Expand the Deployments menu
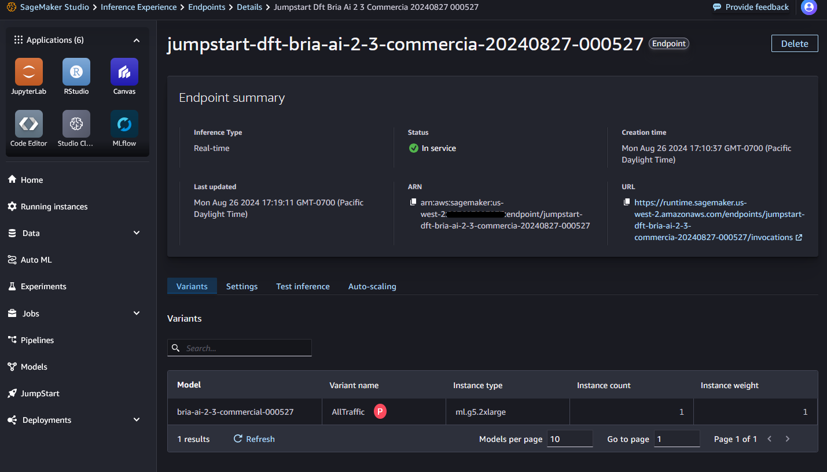 [137, 420]
